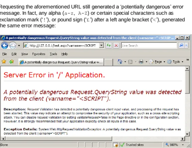Click the red Stop loading button
Screen dimensions: 192x148
point(116,46)
